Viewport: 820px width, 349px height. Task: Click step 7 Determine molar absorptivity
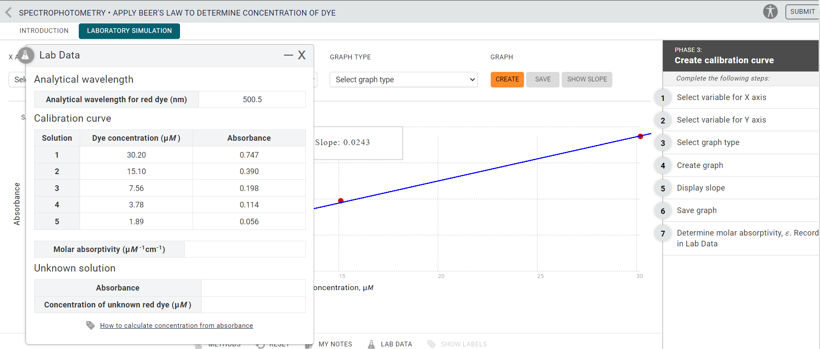click(747, 238)
